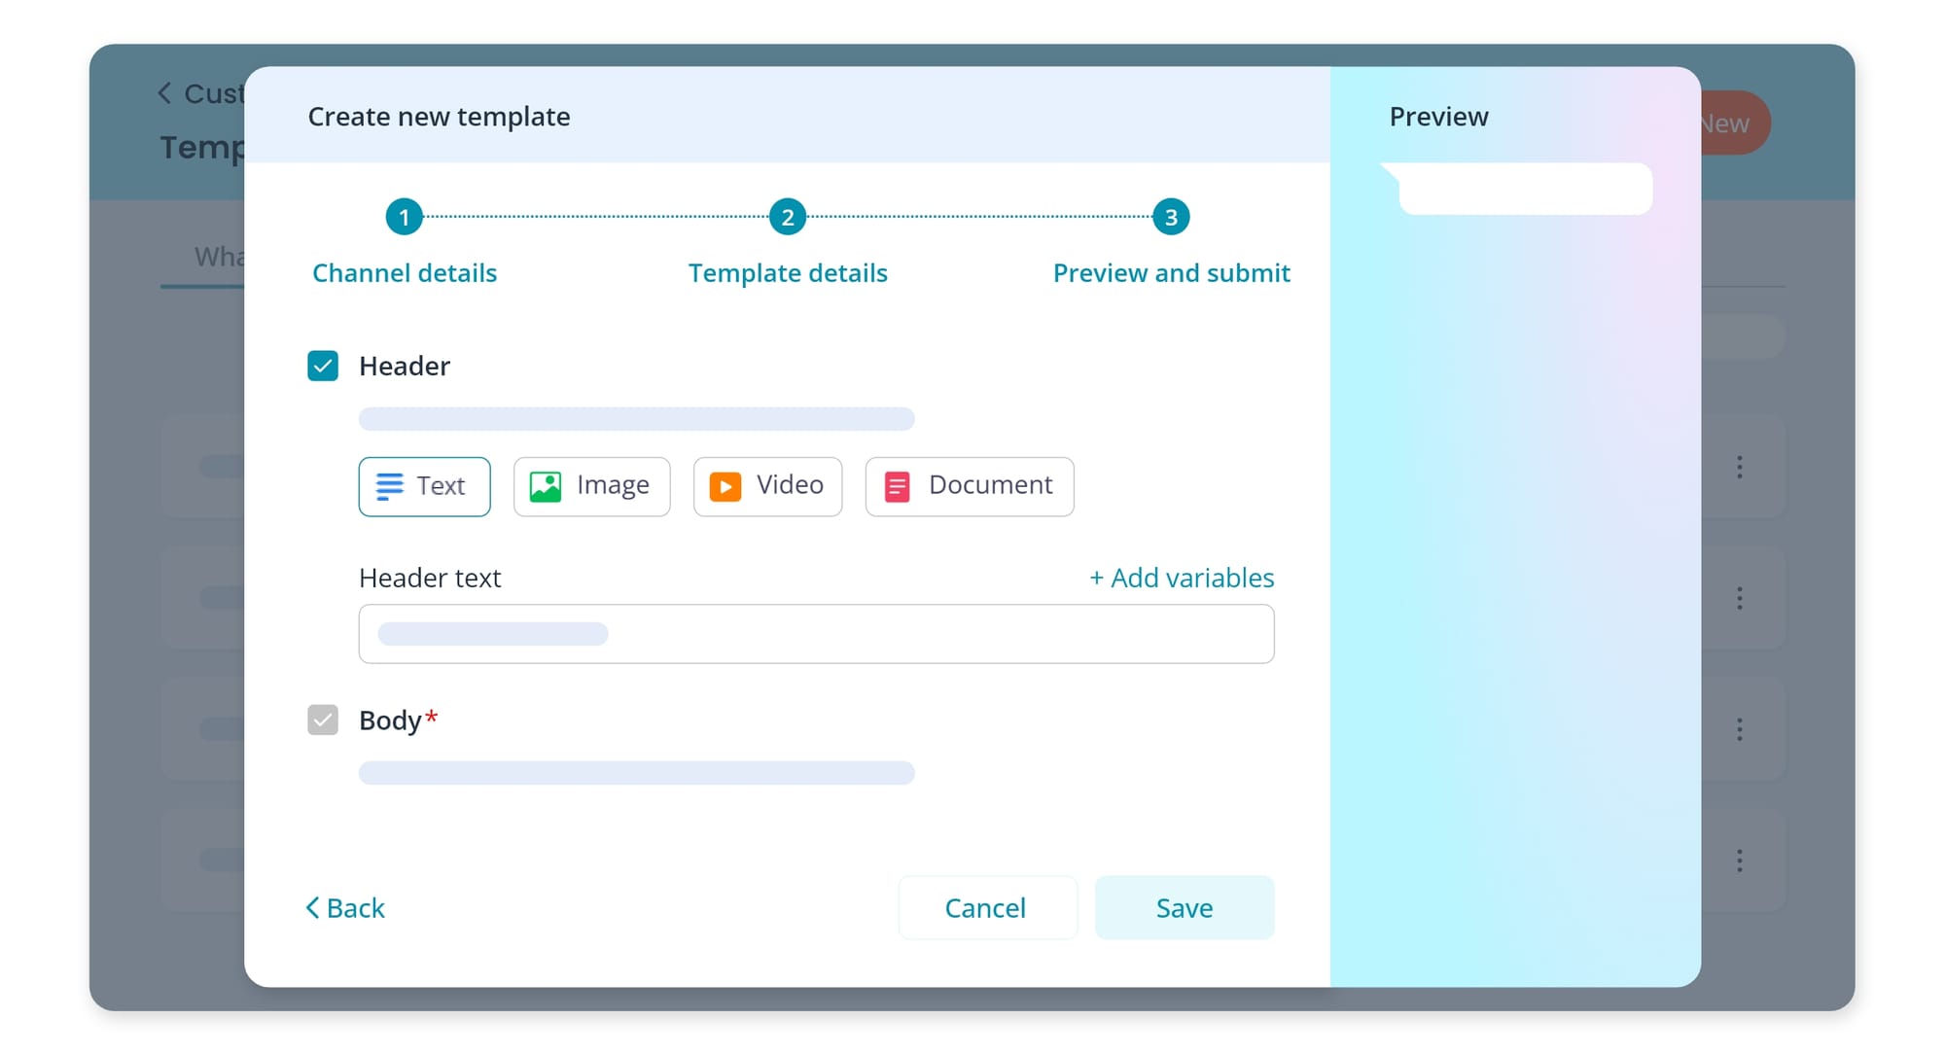The image size is (1945, 1054).
Task: Go to step 1 Channel details
Action: coord(404,217)
